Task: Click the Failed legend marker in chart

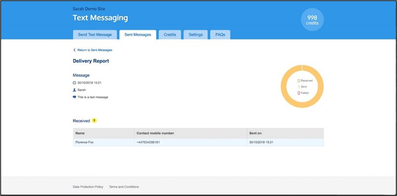Action: tap(299, 93)
